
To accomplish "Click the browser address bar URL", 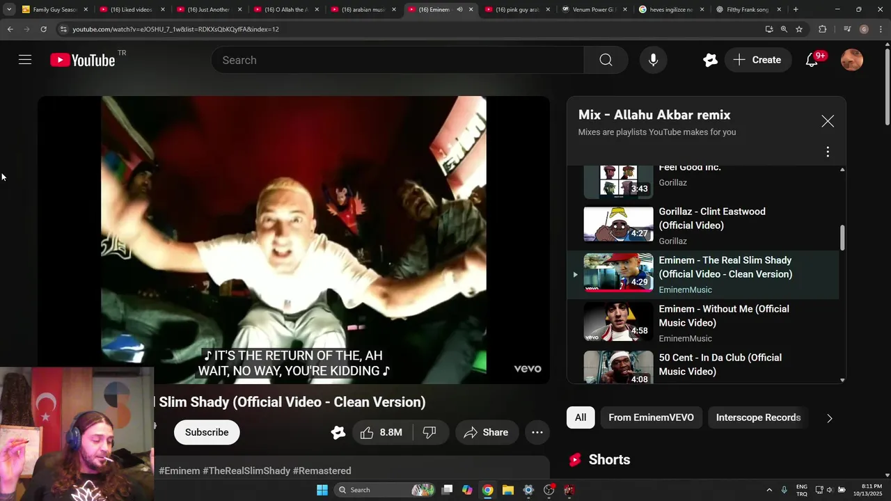I will pos(175,29).
